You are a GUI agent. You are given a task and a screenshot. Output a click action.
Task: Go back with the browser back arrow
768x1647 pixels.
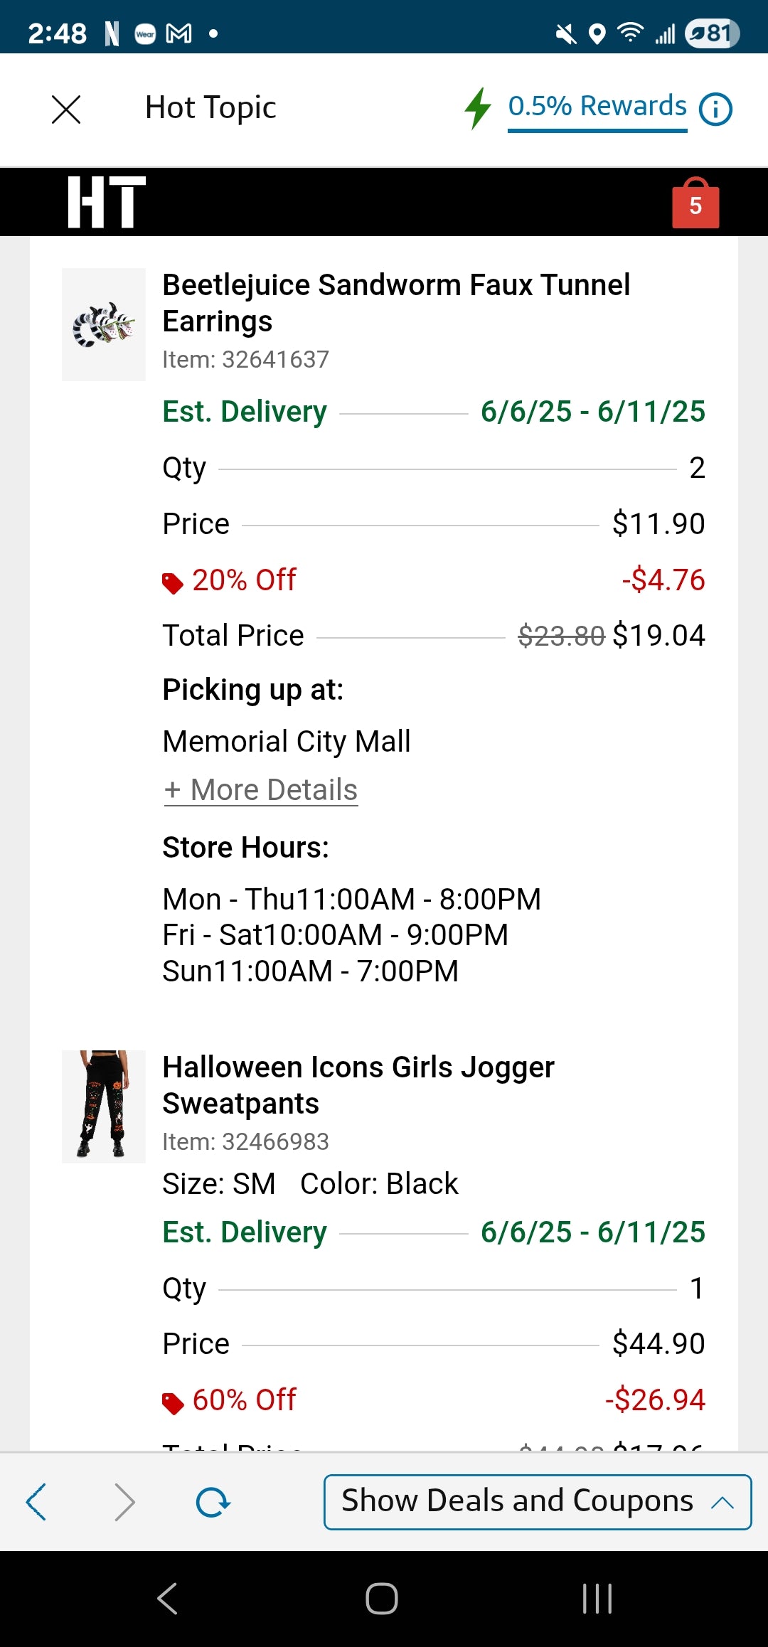[36, 1502]
